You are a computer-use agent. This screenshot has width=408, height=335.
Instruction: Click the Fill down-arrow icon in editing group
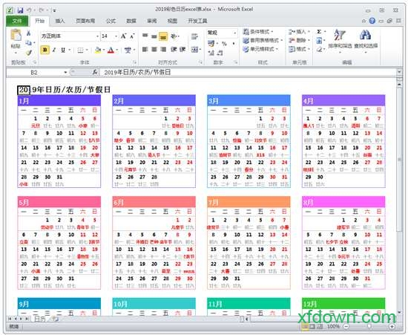tap(319, 41)
